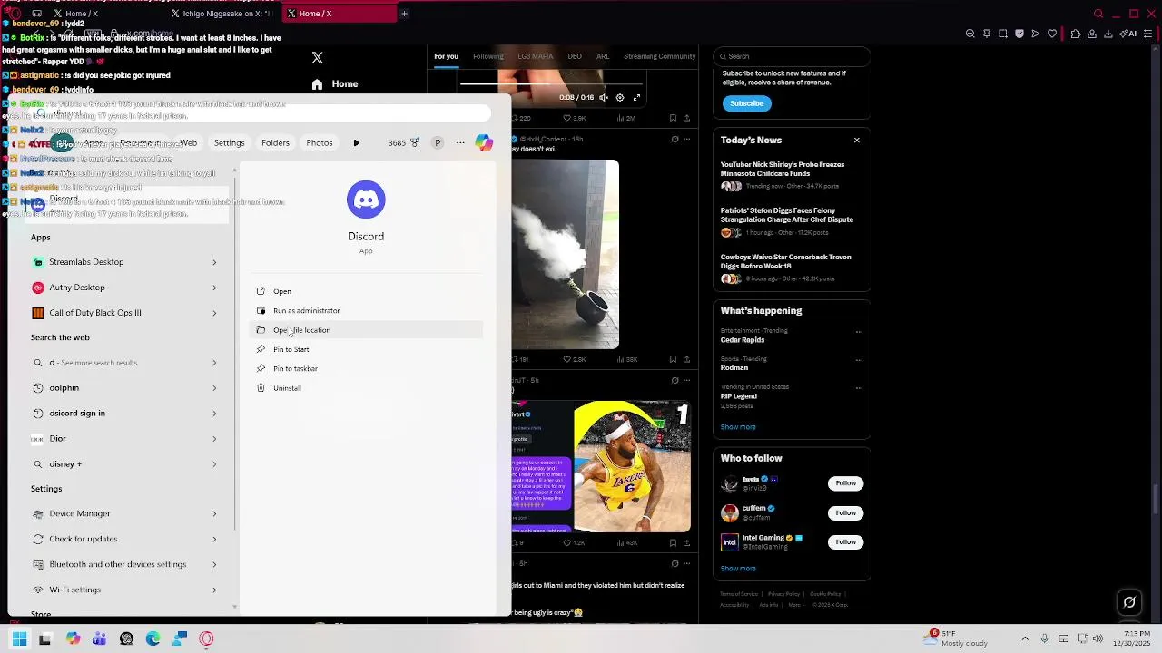Viewport: 1162px width, 653px height.
Task: Follow the cuffem account
Action: (845, 512)
